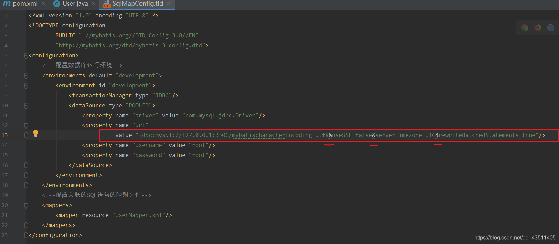This screenshot has height=244, width=559.
Task: Collapse the <environment id> fold marker
Action: pos(26,86)
